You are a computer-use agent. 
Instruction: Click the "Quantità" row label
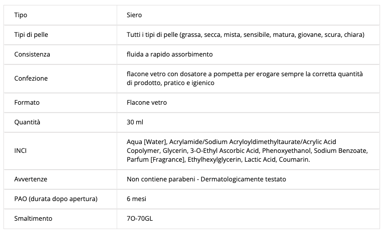28,121
